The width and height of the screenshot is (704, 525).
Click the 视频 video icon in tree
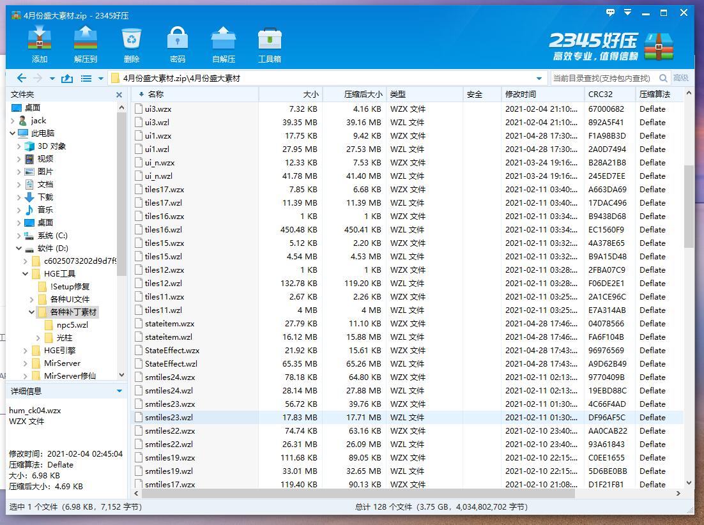click(29, 159)
